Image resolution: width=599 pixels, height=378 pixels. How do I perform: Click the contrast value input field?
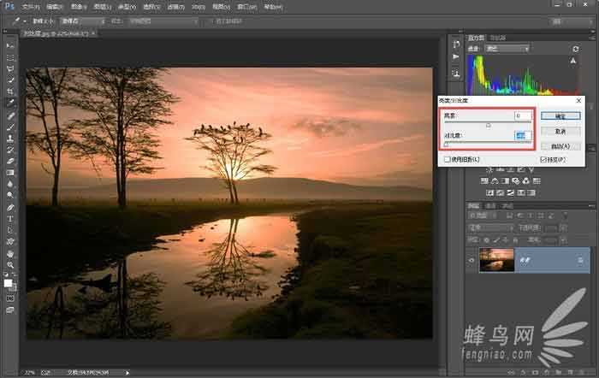click(523, 135)
